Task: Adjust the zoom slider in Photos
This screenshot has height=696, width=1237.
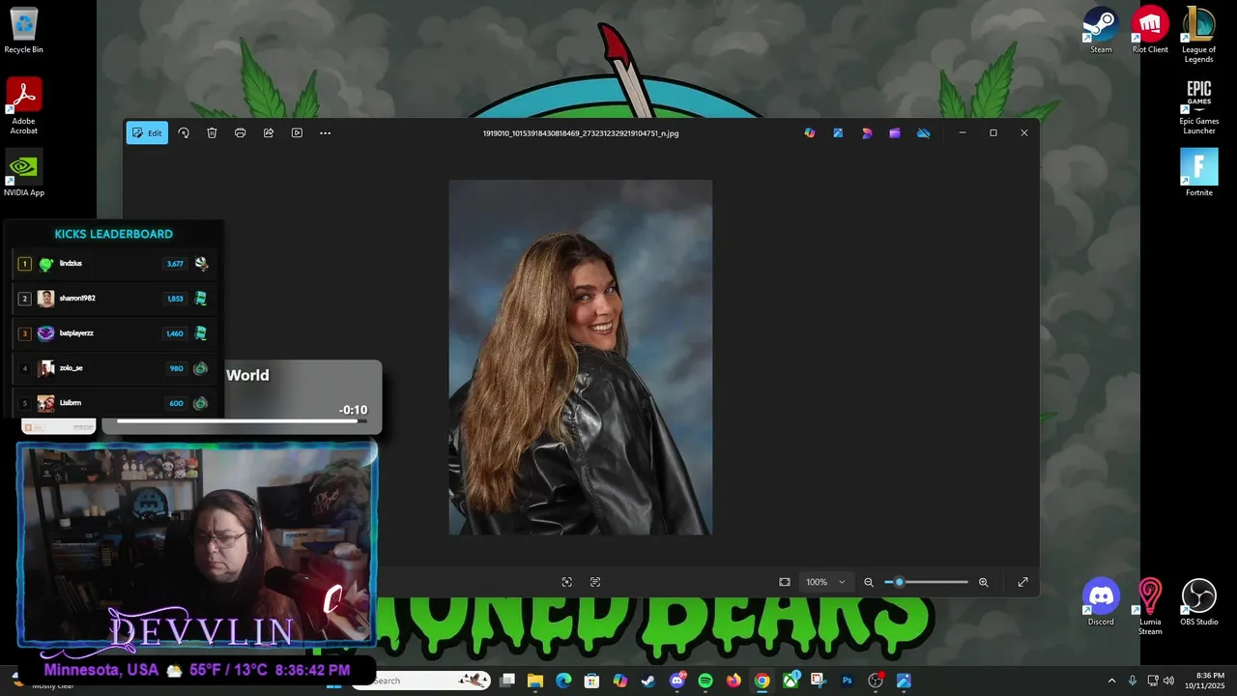Action: click(926, 582)
